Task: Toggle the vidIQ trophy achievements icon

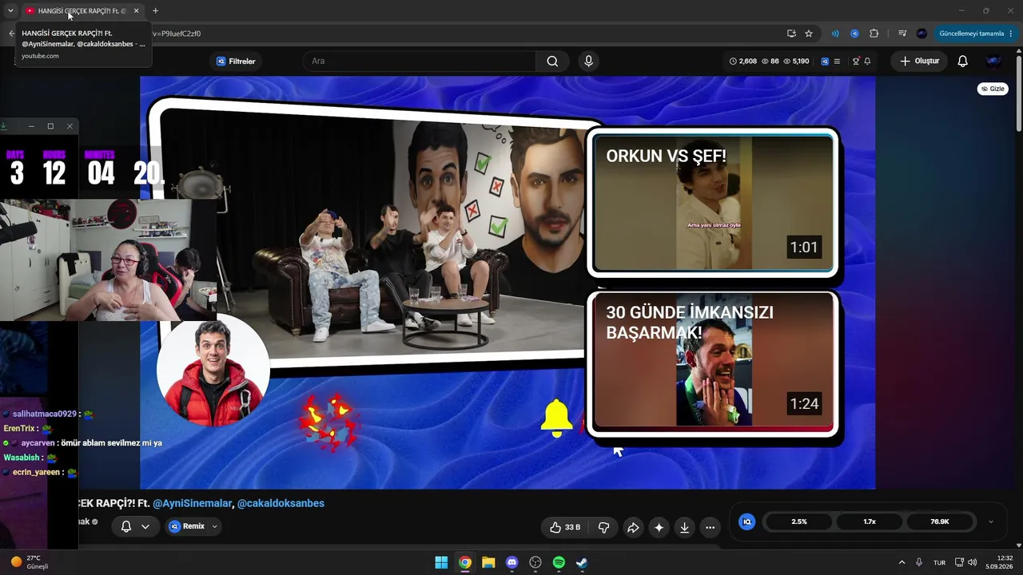Action: 856,61
